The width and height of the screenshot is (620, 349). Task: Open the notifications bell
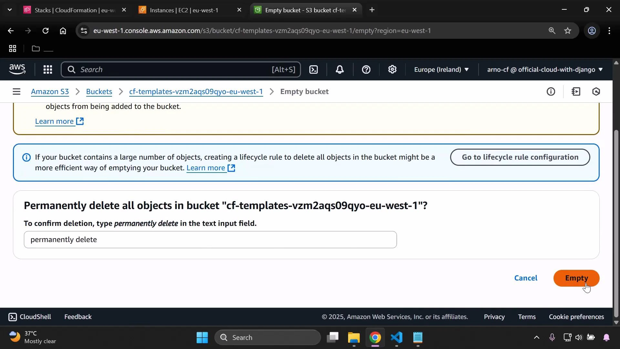pos(340,69)
